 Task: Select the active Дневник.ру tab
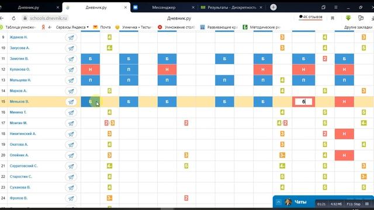pyautogui.click(x=96, y=8)
